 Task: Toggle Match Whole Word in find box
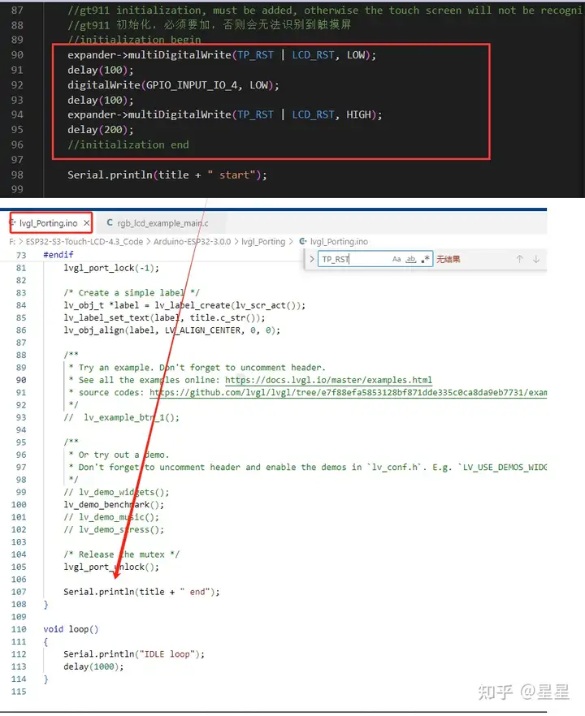pyautogui.click(x=411, y=259)
